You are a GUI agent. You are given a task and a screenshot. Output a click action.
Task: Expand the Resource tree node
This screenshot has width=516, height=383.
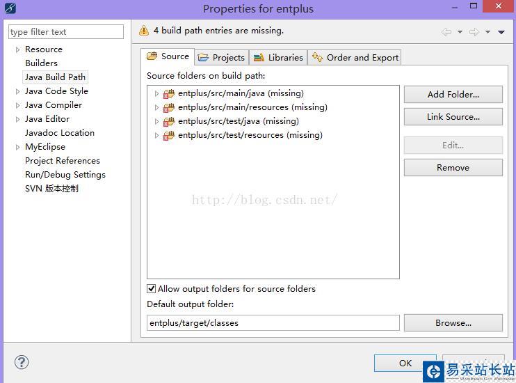(17, 49)
